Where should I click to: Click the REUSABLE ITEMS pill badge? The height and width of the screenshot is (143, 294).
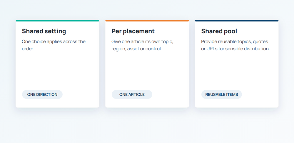222,94
